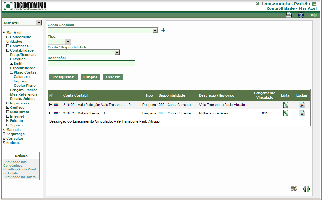Open the Conta Contábil dropdown

[155, 31]
